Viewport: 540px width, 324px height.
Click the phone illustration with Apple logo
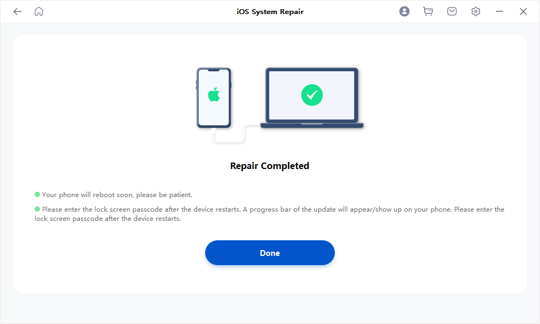tap(213, 98)
